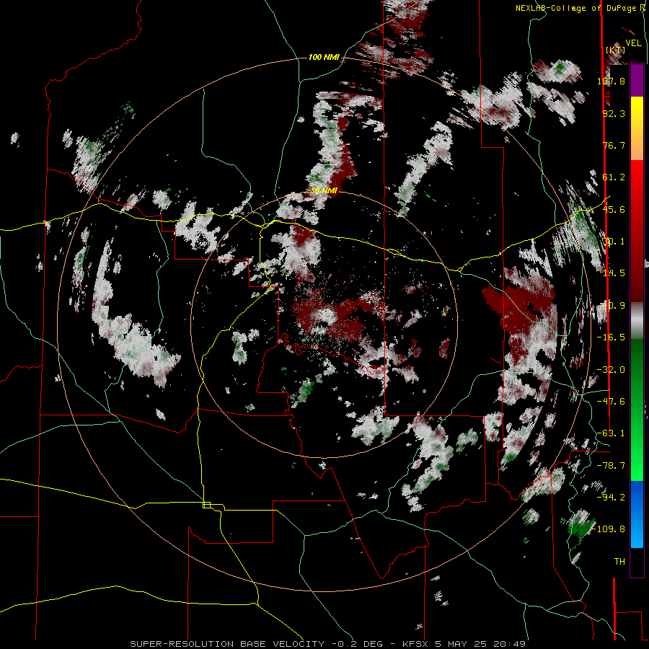Click the -16.5 legend value
Image resolution: width=649 pixels, height=649 pixels.
(x=611, y=337)
